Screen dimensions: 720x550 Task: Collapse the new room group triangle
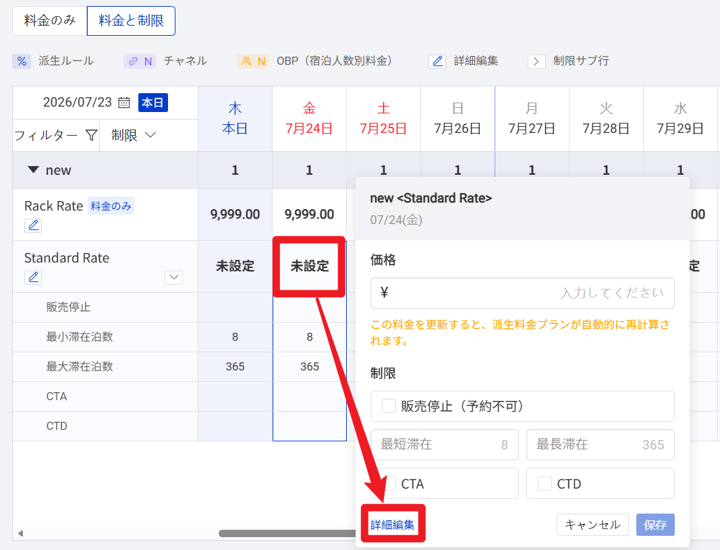click(x=33, y=170)
